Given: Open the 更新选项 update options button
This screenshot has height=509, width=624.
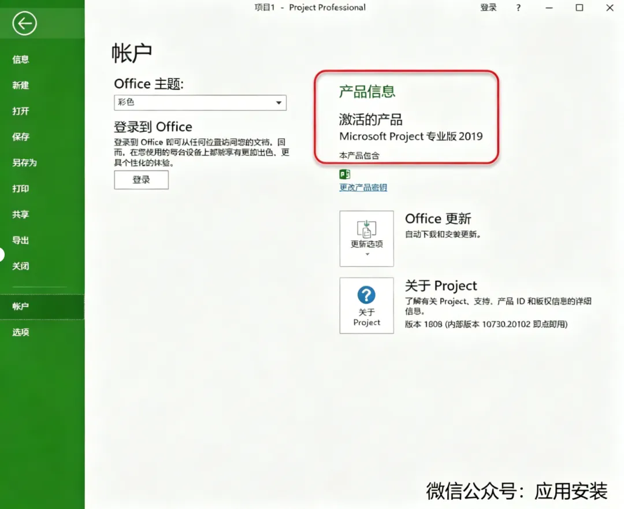Looking at the screenshot, I should point(366,239).
